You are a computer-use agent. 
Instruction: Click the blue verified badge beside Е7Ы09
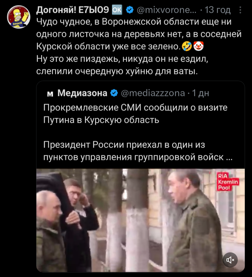click(130, 10)
